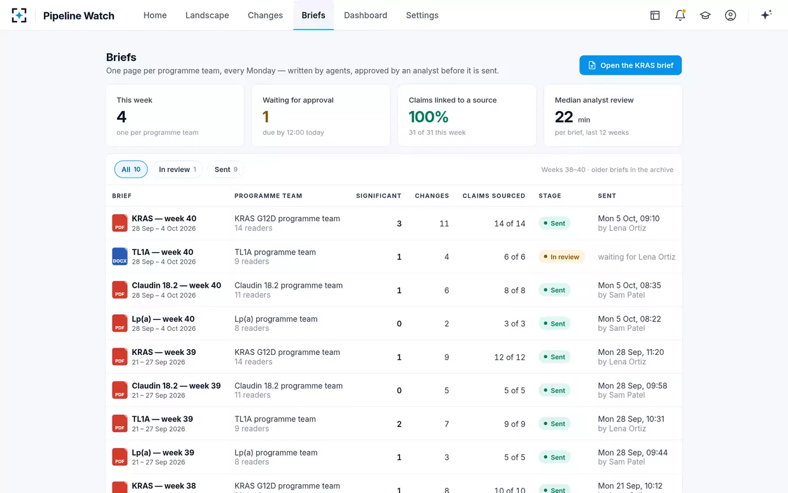Click the Waiting for approval card

tap(321, 115)
